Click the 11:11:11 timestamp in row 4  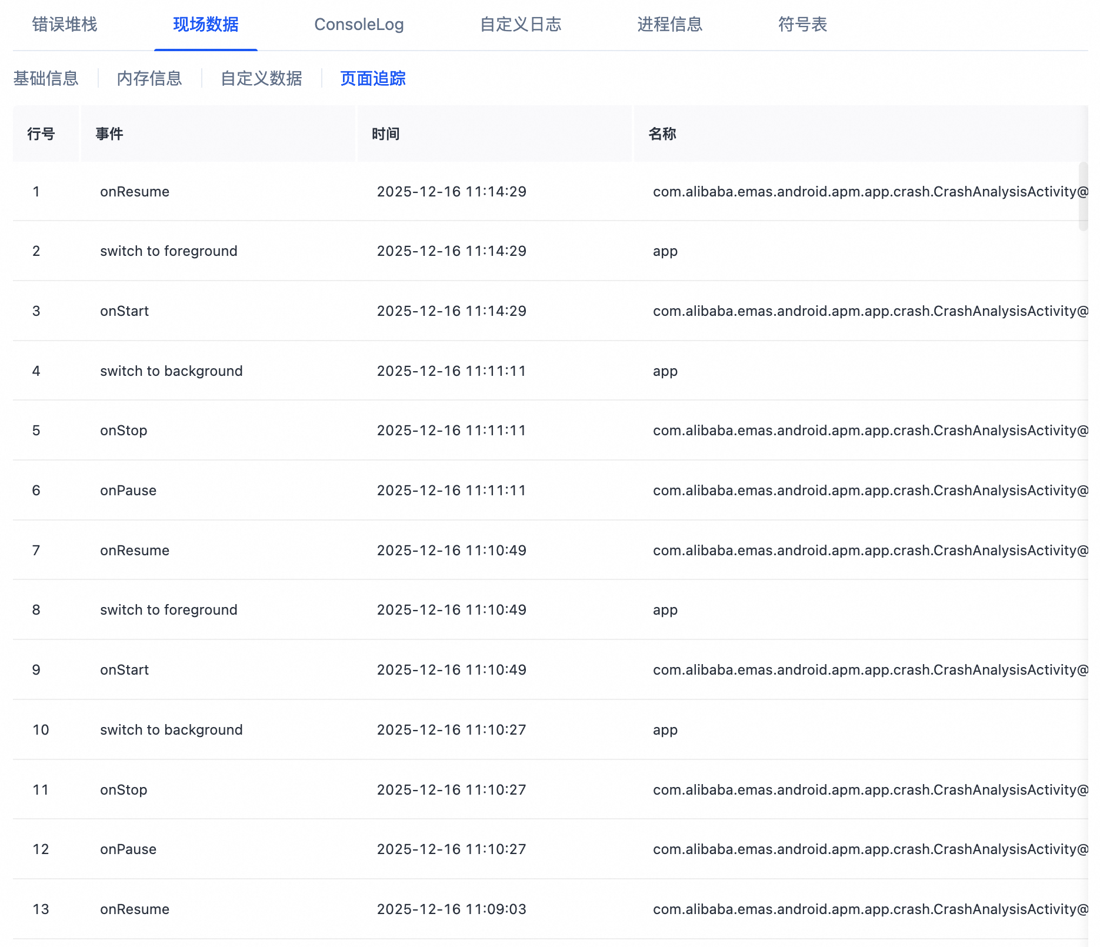click(452, 371)
